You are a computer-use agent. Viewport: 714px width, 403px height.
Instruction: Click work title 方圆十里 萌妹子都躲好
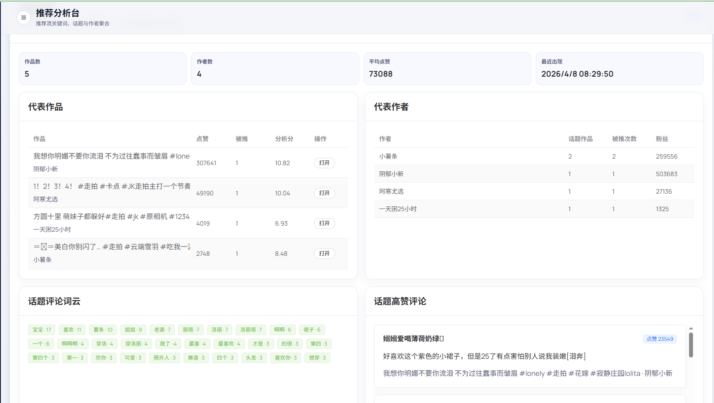click(x=112, y=216)
